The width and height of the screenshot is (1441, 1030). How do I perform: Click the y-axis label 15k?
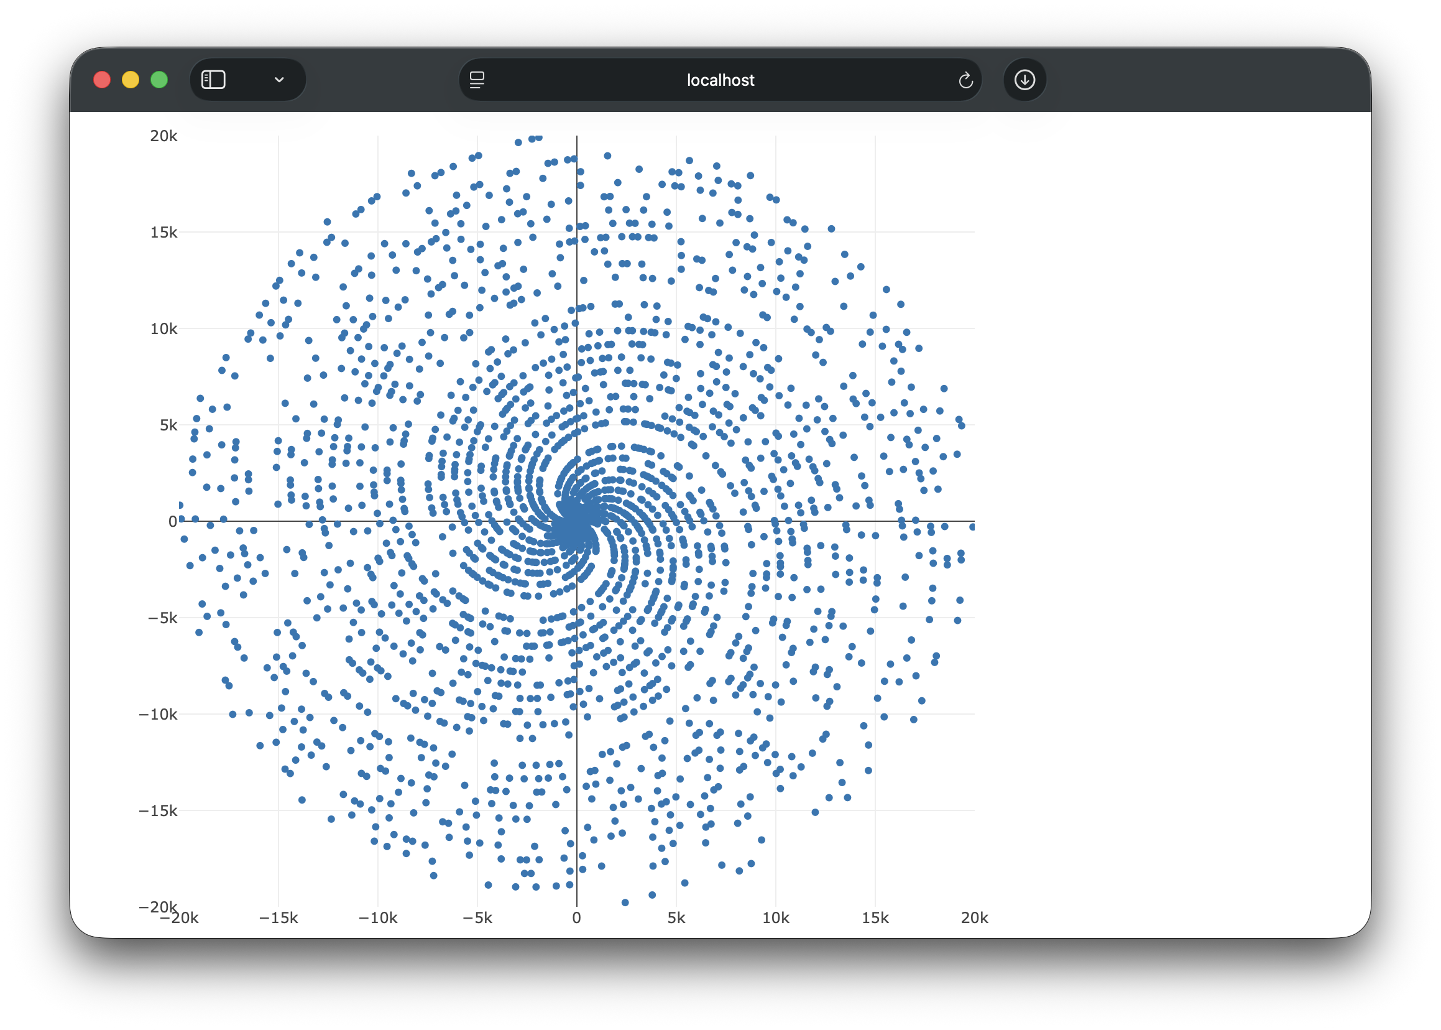(x=163, y=232)
